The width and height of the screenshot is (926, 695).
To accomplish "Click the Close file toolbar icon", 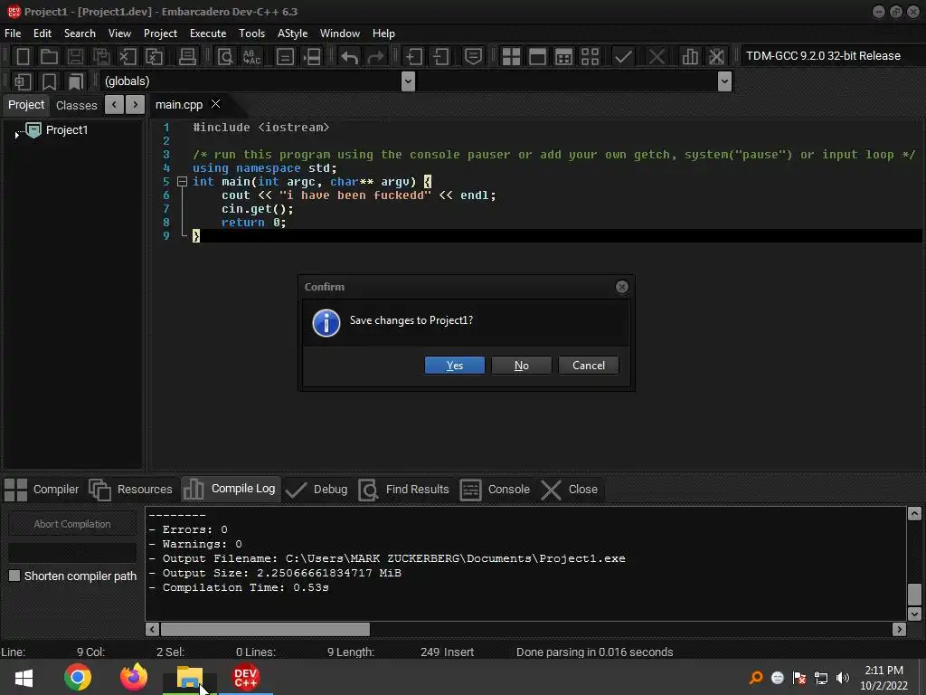I will tap(128, 57).
